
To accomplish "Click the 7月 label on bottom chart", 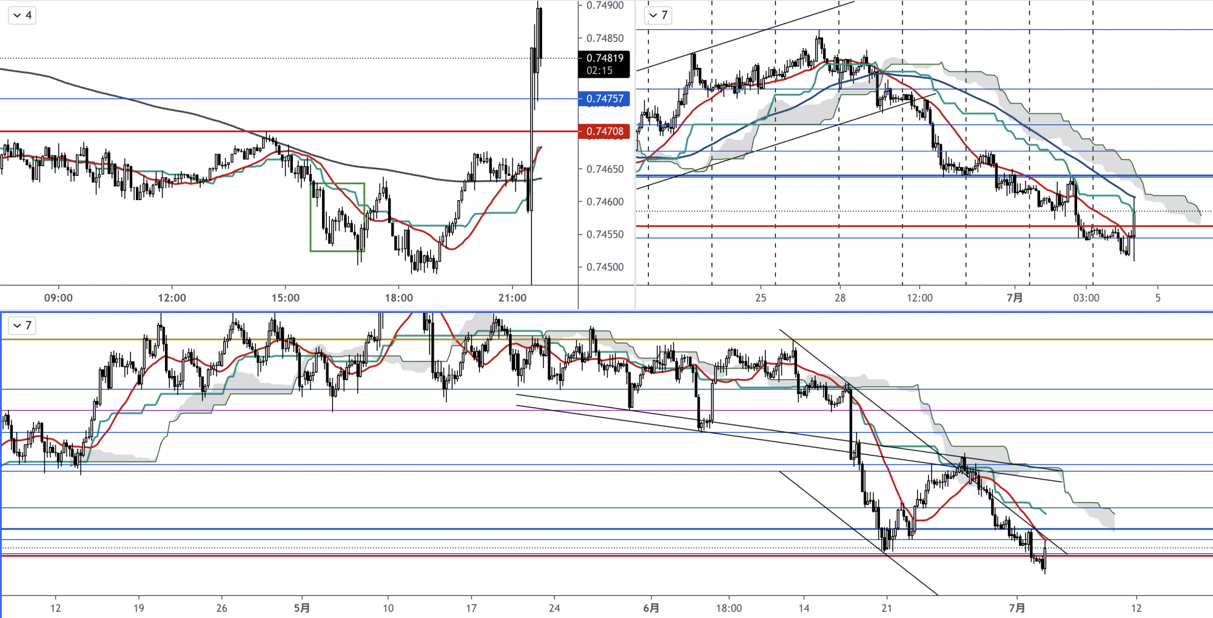I will (x=1017, y=608).
